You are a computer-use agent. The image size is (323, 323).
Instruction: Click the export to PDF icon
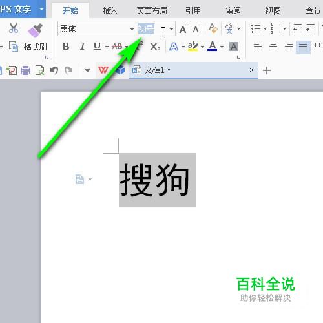(x=12, y=70)
